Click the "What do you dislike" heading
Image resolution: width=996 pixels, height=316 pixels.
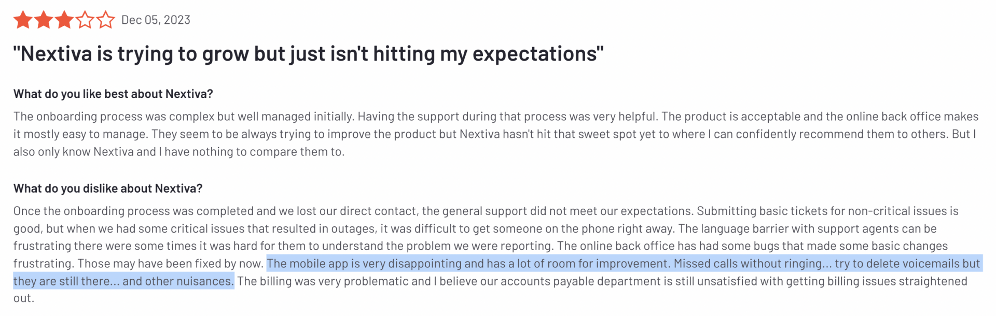[108, 189]
